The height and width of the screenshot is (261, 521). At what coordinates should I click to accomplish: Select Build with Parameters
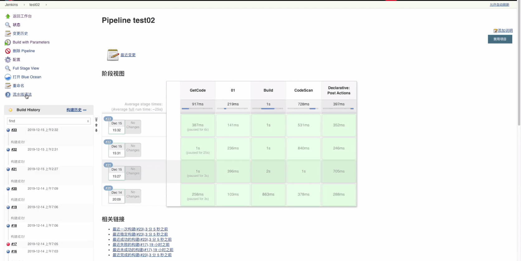(x=31, y=42)
